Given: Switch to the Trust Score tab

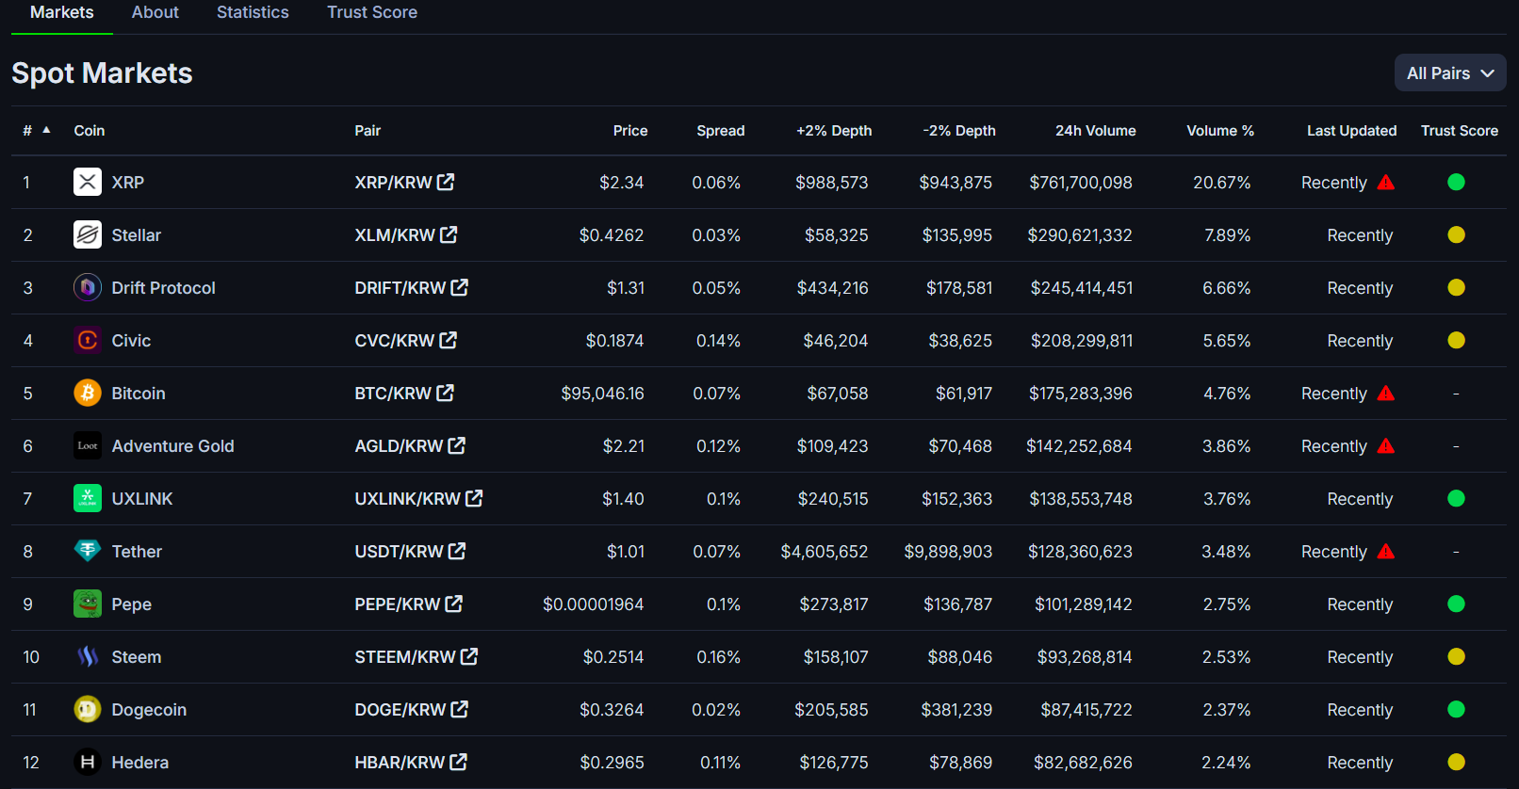Looking at the screenshot, I should [372, 12].
